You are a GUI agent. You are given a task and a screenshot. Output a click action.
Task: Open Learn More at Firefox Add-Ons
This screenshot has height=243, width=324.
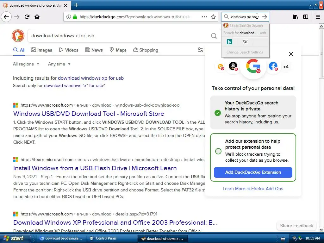(253, 189)
